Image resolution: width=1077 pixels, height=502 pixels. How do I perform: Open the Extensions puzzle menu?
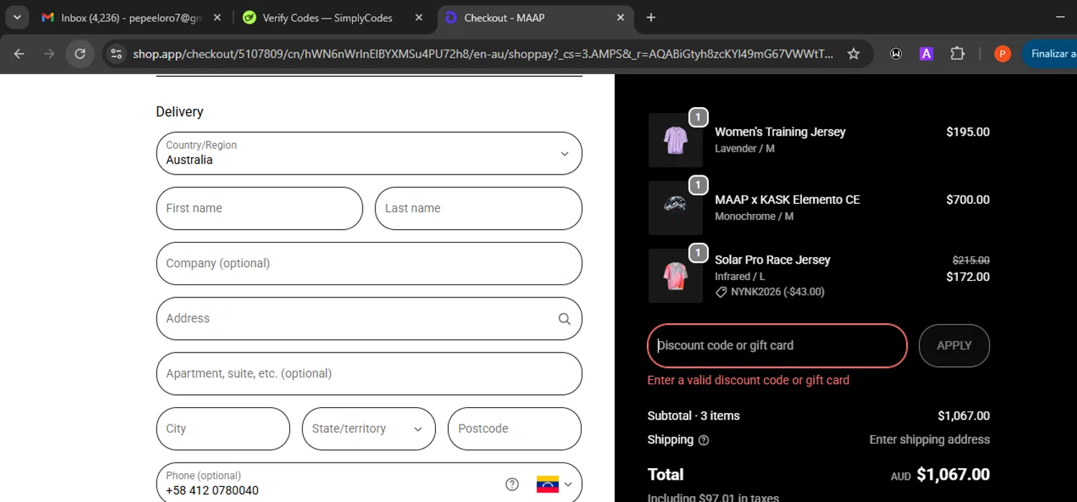957,54
